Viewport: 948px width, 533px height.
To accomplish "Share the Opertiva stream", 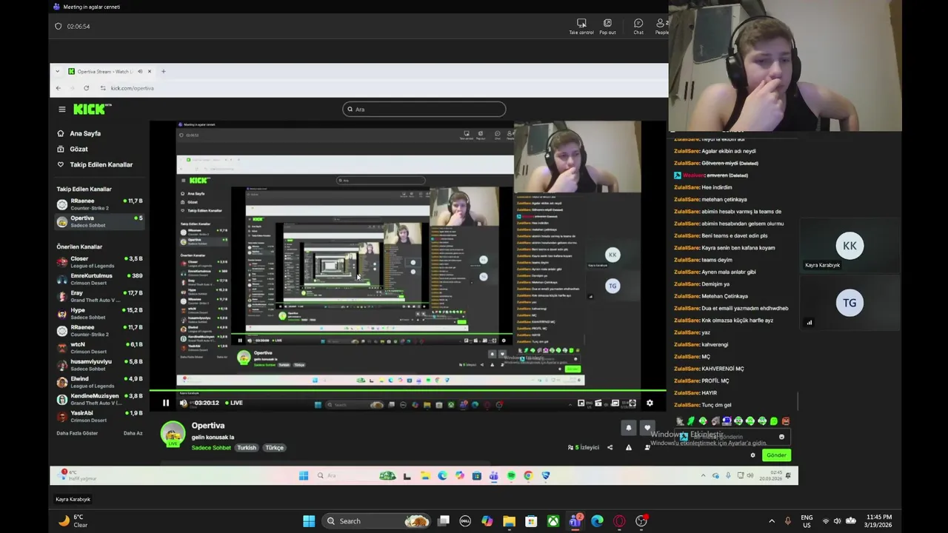I will (610, 448).
